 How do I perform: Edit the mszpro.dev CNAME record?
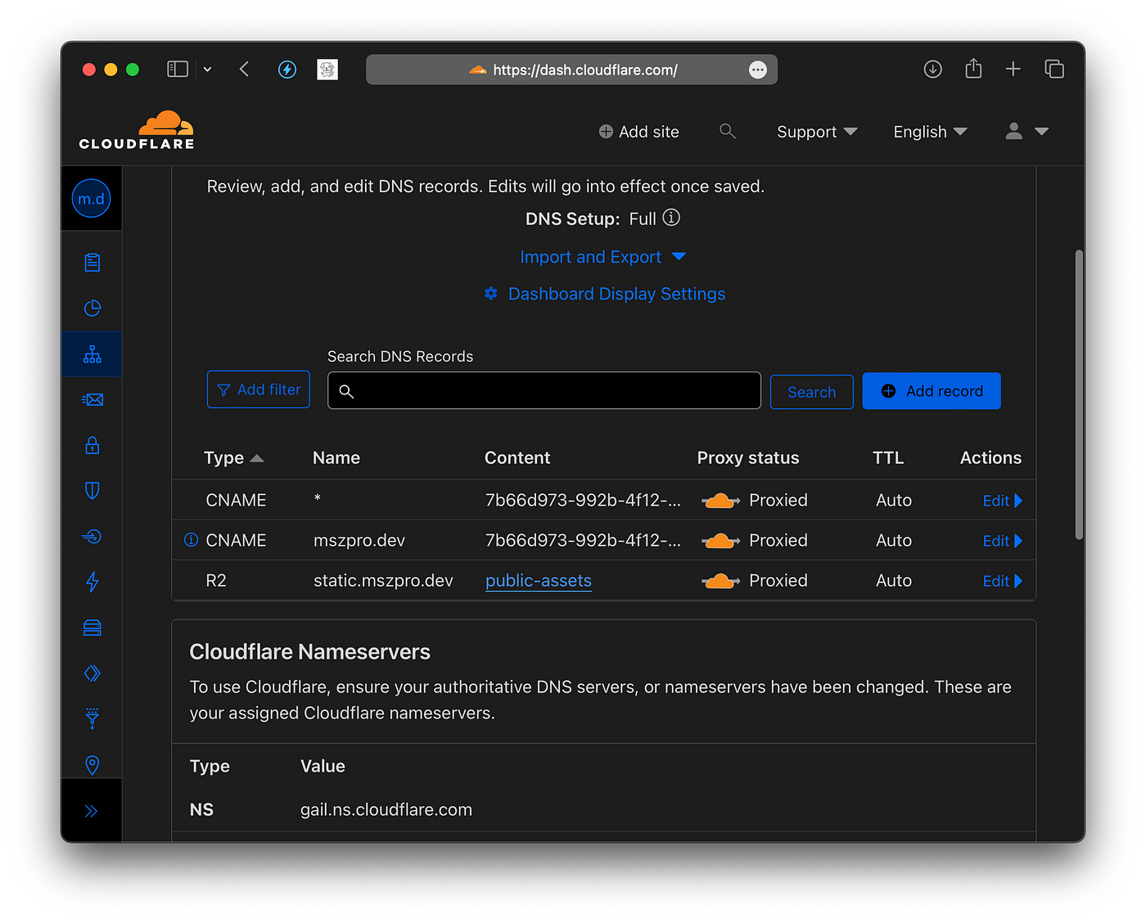click(1002, 541)
